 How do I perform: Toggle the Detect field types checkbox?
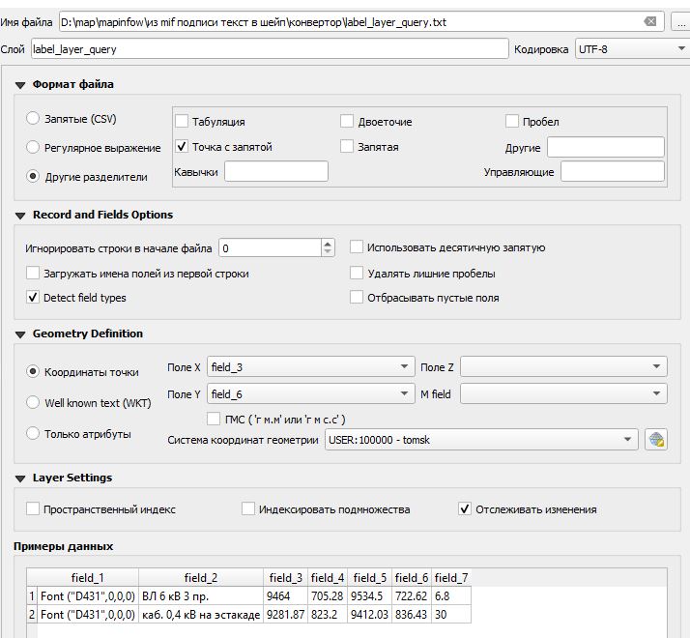(x=34, y=298)
